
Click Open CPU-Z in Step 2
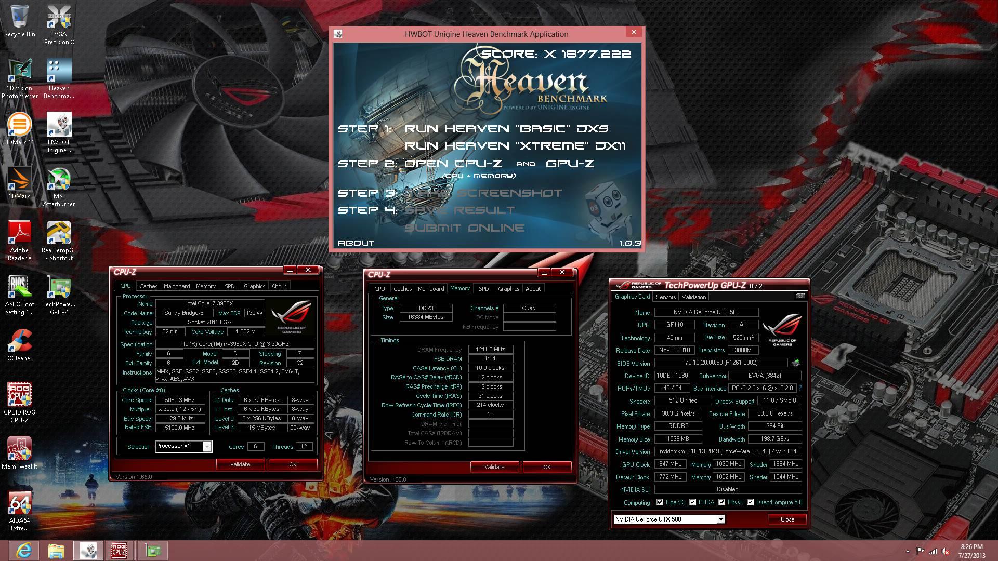pyautogui.click(x=453, y=164)
